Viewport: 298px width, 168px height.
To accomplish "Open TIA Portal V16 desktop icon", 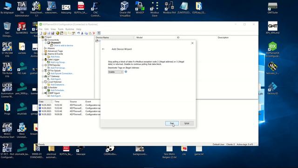I will [7, 70].
